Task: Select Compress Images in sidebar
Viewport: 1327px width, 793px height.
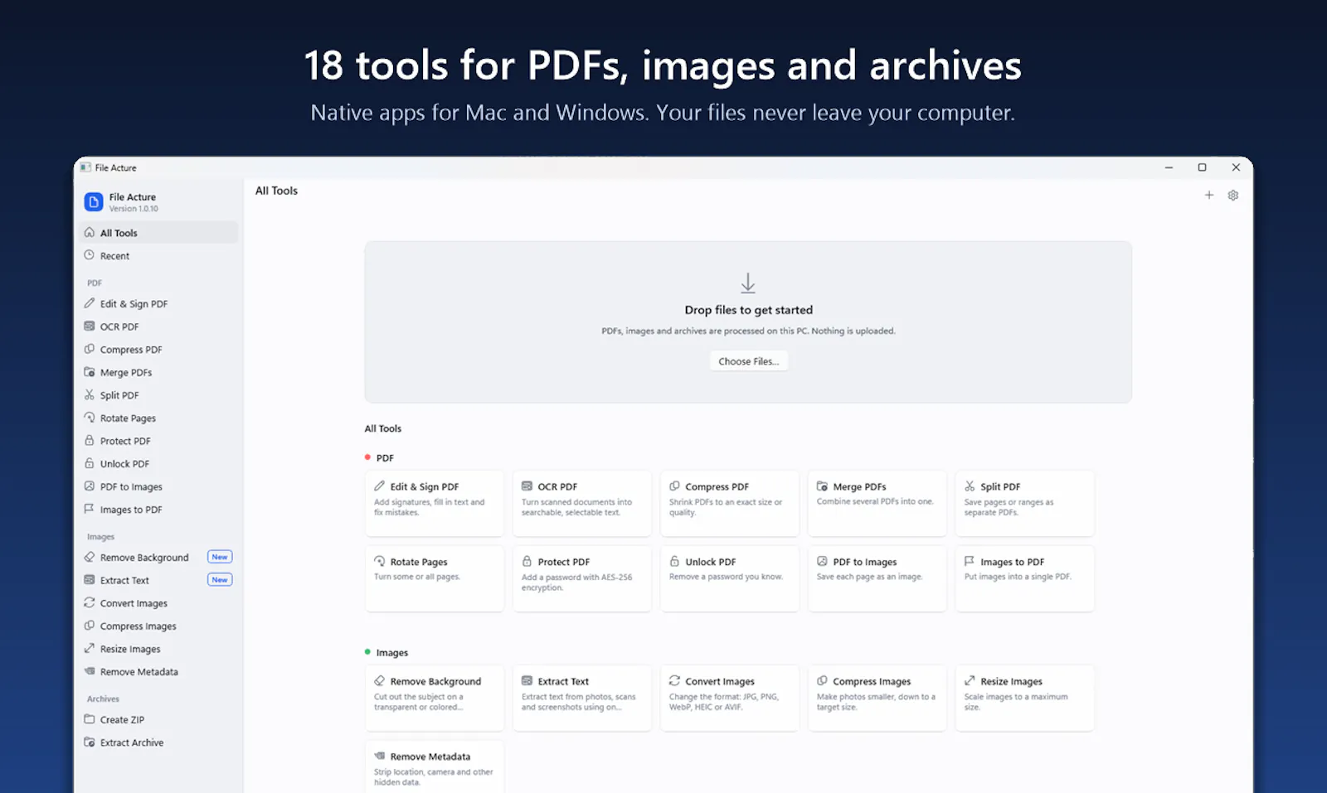Action: click(159, 626)
